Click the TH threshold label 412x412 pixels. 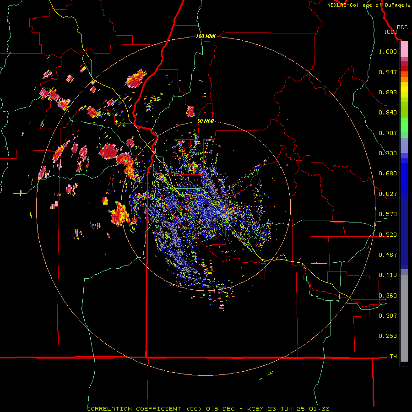(x=393, y=356)
